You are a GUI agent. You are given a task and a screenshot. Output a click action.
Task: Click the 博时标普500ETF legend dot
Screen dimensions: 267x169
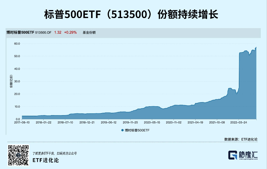click(x=123, y=130)
